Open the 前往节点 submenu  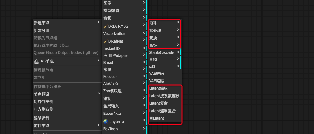tap(67, 126)
